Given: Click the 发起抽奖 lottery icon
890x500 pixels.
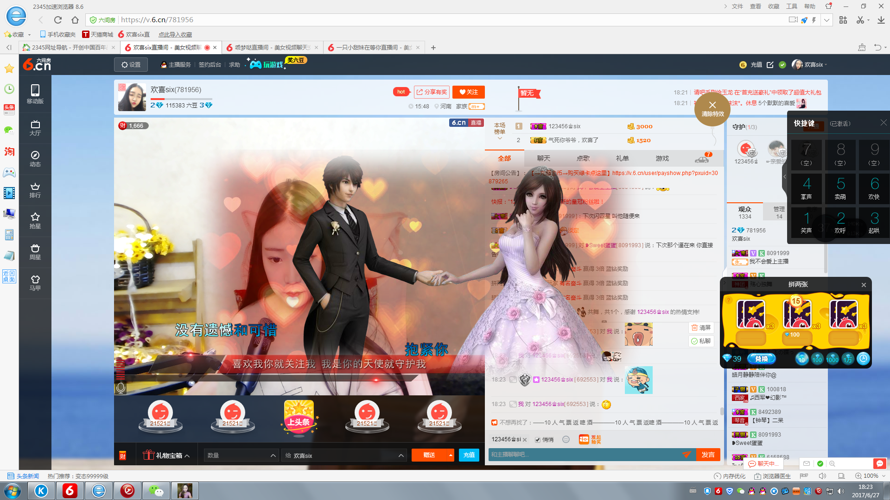Looking at the screenshot, I should tap(590, 439).
